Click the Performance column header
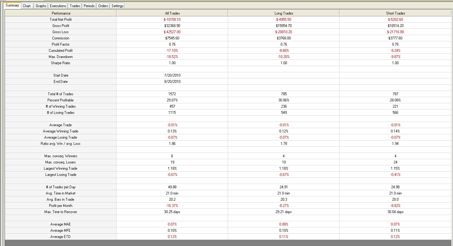Viewport: 453px width, 246px height. tap(61, 13)
